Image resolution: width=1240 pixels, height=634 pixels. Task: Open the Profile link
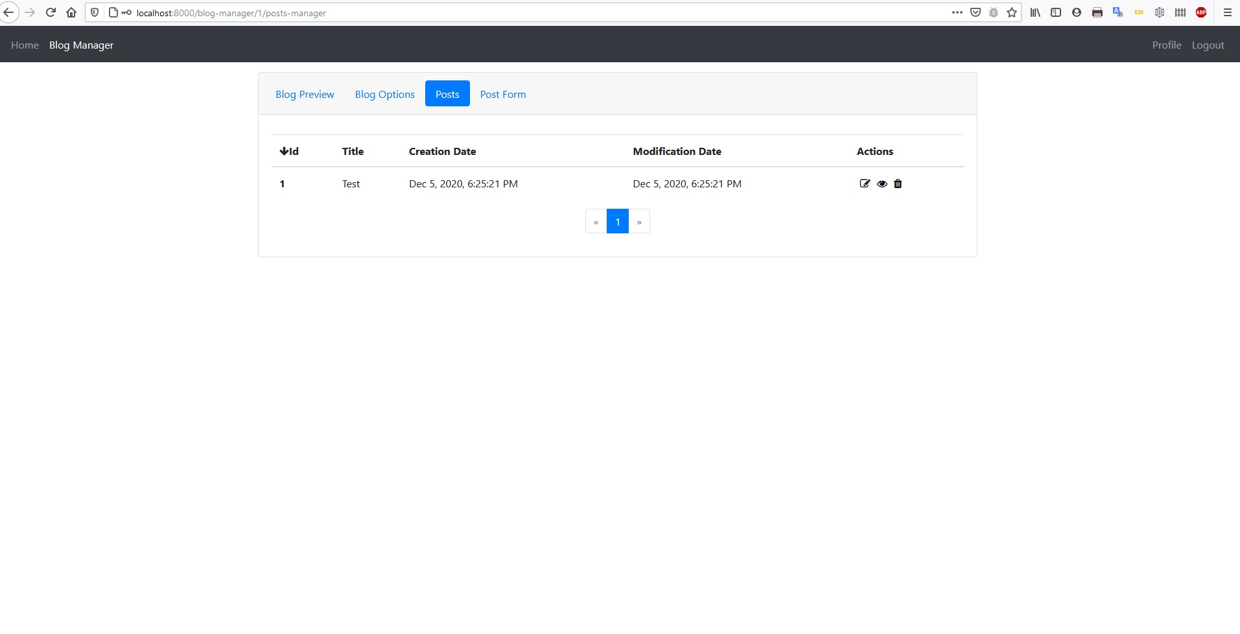(1166, 45)
